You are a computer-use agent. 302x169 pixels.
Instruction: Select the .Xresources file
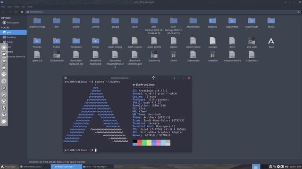point(193,57)
